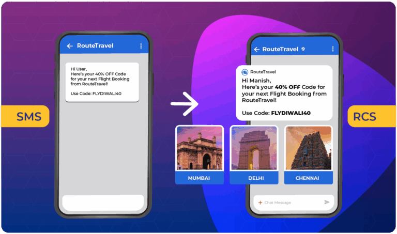Select the DELHI button
397x234 pixels.
(253, 178)
